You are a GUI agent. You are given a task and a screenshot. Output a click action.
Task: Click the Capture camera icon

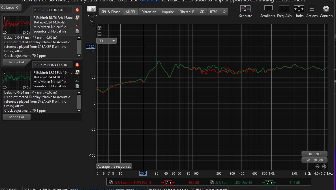pos(91,9)
